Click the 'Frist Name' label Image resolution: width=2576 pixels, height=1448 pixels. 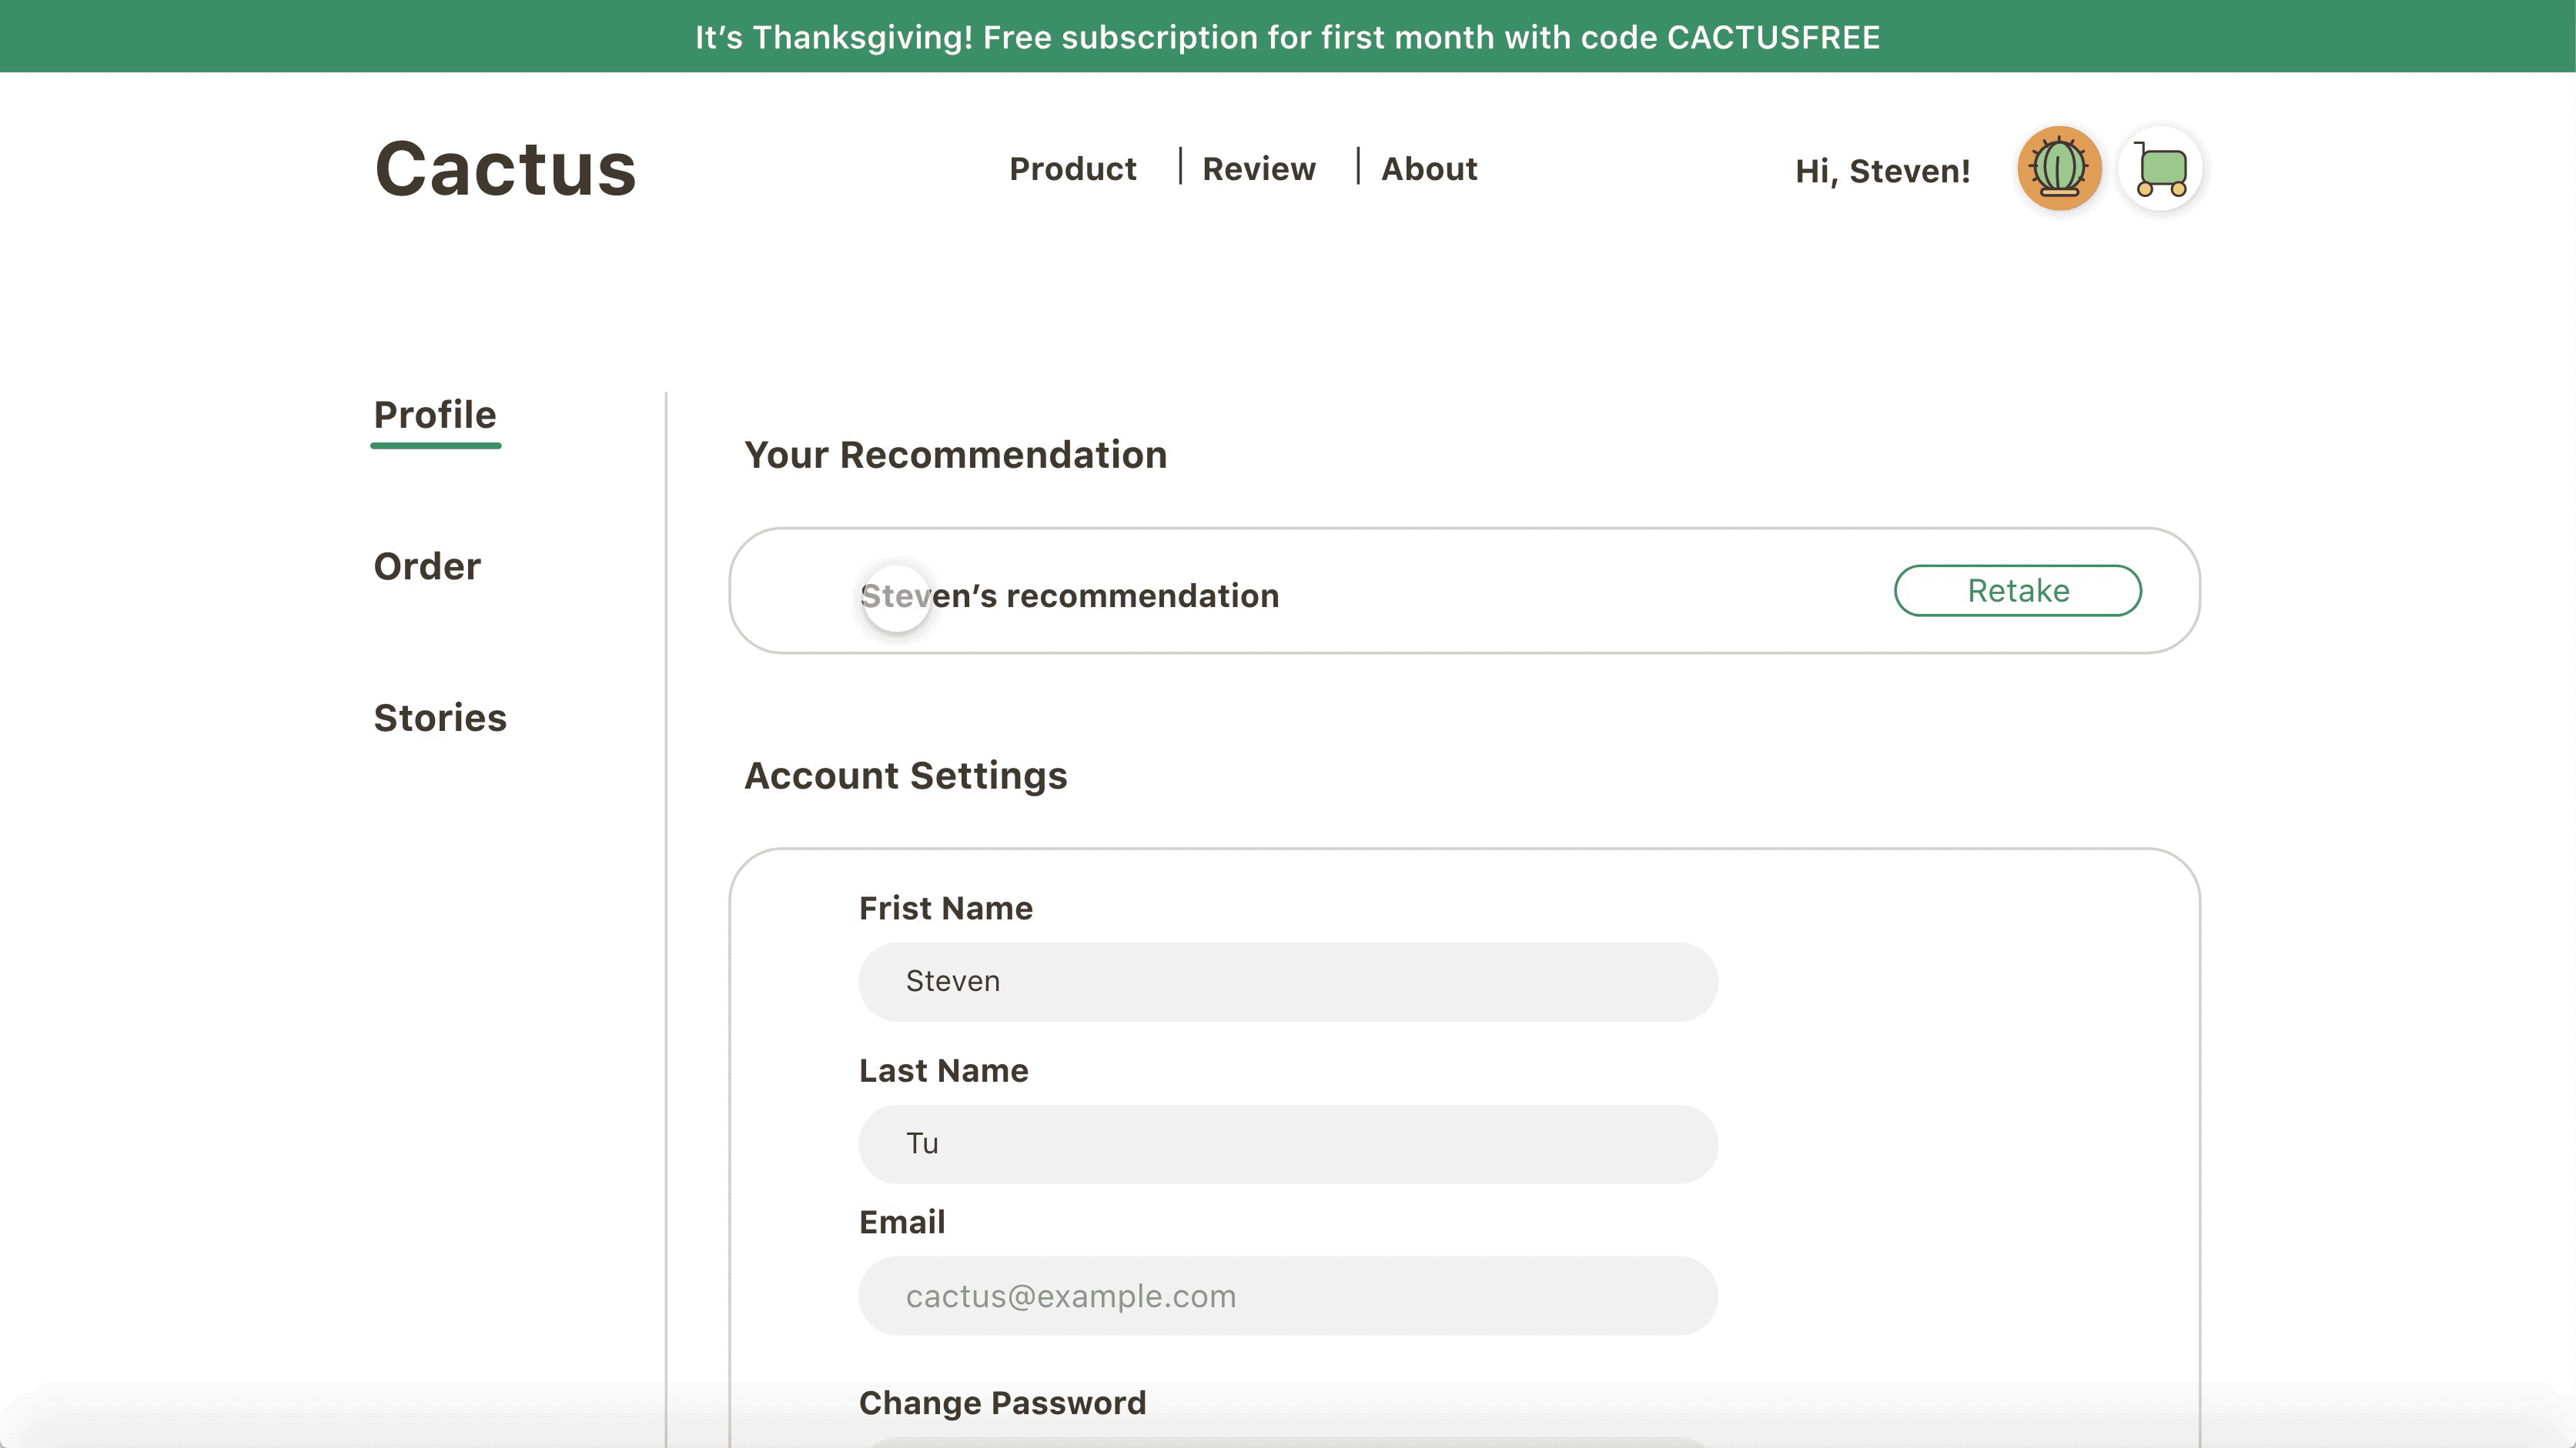point(946,909)
